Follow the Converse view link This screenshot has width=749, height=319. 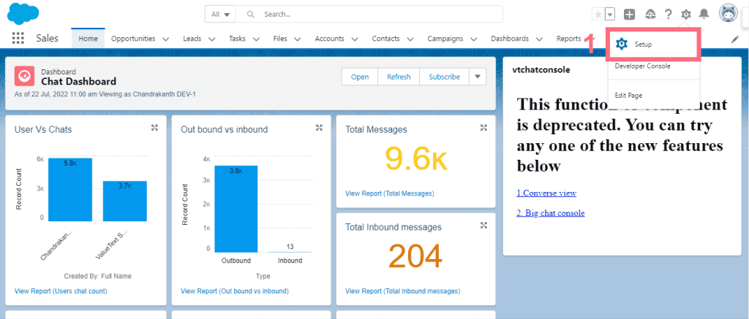(546, 193)
